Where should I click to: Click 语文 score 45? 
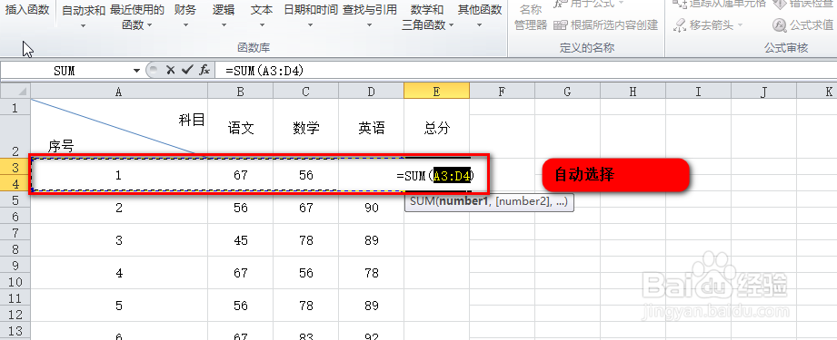(241, 240)
